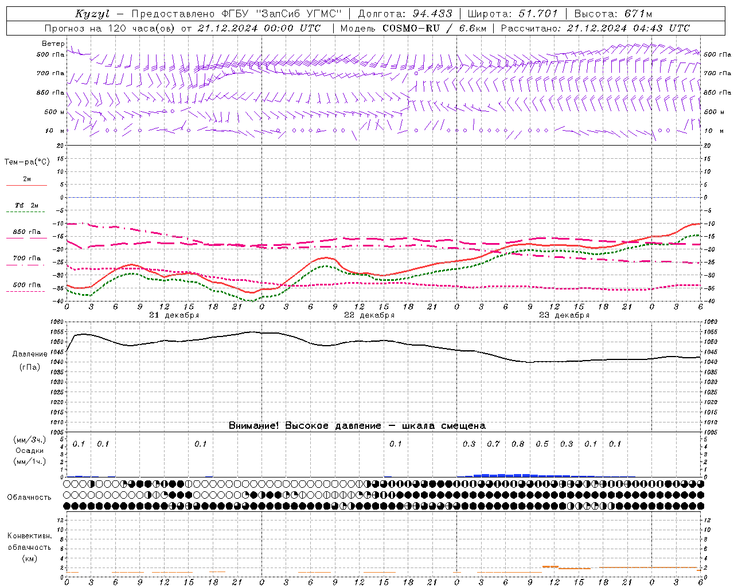Image resolution: width=734 pixels, height=587 pixels.
Task: Click the "Долгота: 94.433" longitude value
Action: point(405,14)
